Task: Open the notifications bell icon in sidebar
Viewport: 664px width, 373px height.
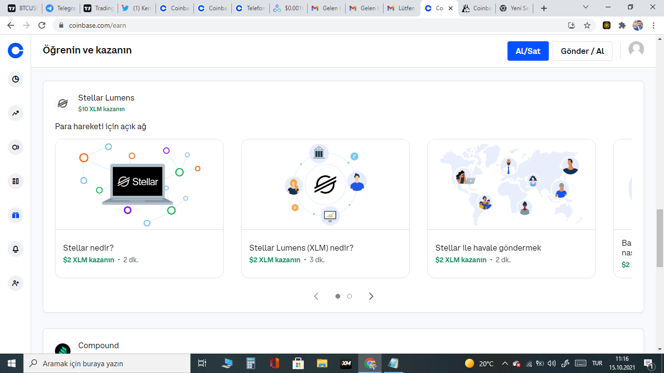Action: click(x=16, y=249)
